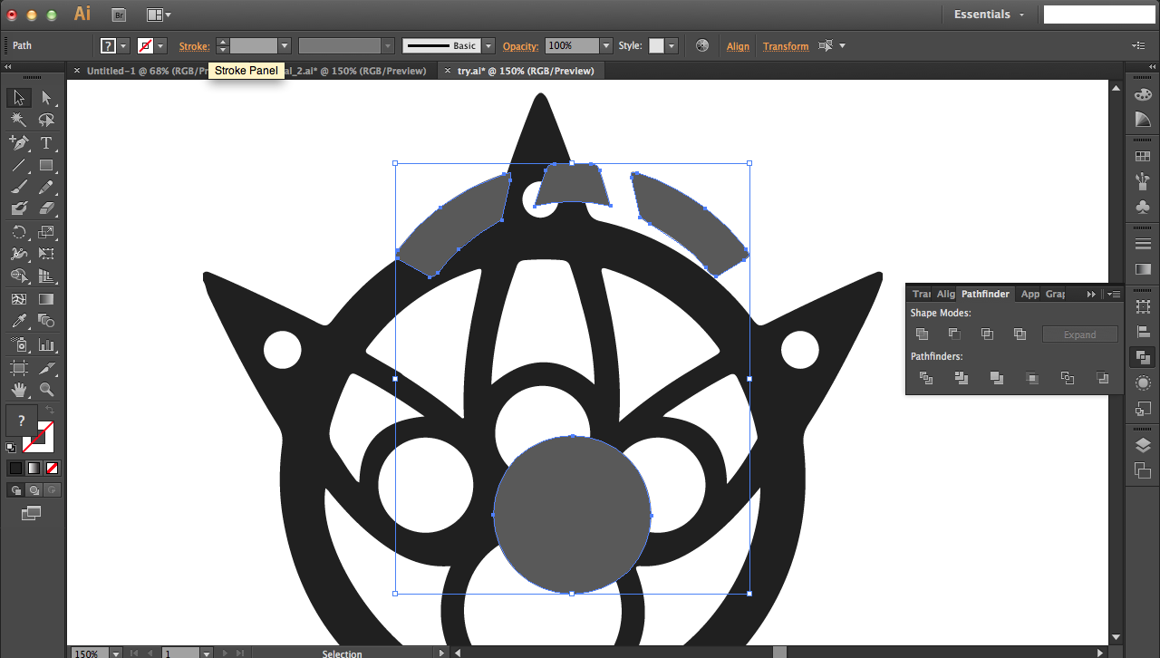Screen dimensions: 1160x658
Task: Select the Scale tool
Action: [x=47, y=232]
